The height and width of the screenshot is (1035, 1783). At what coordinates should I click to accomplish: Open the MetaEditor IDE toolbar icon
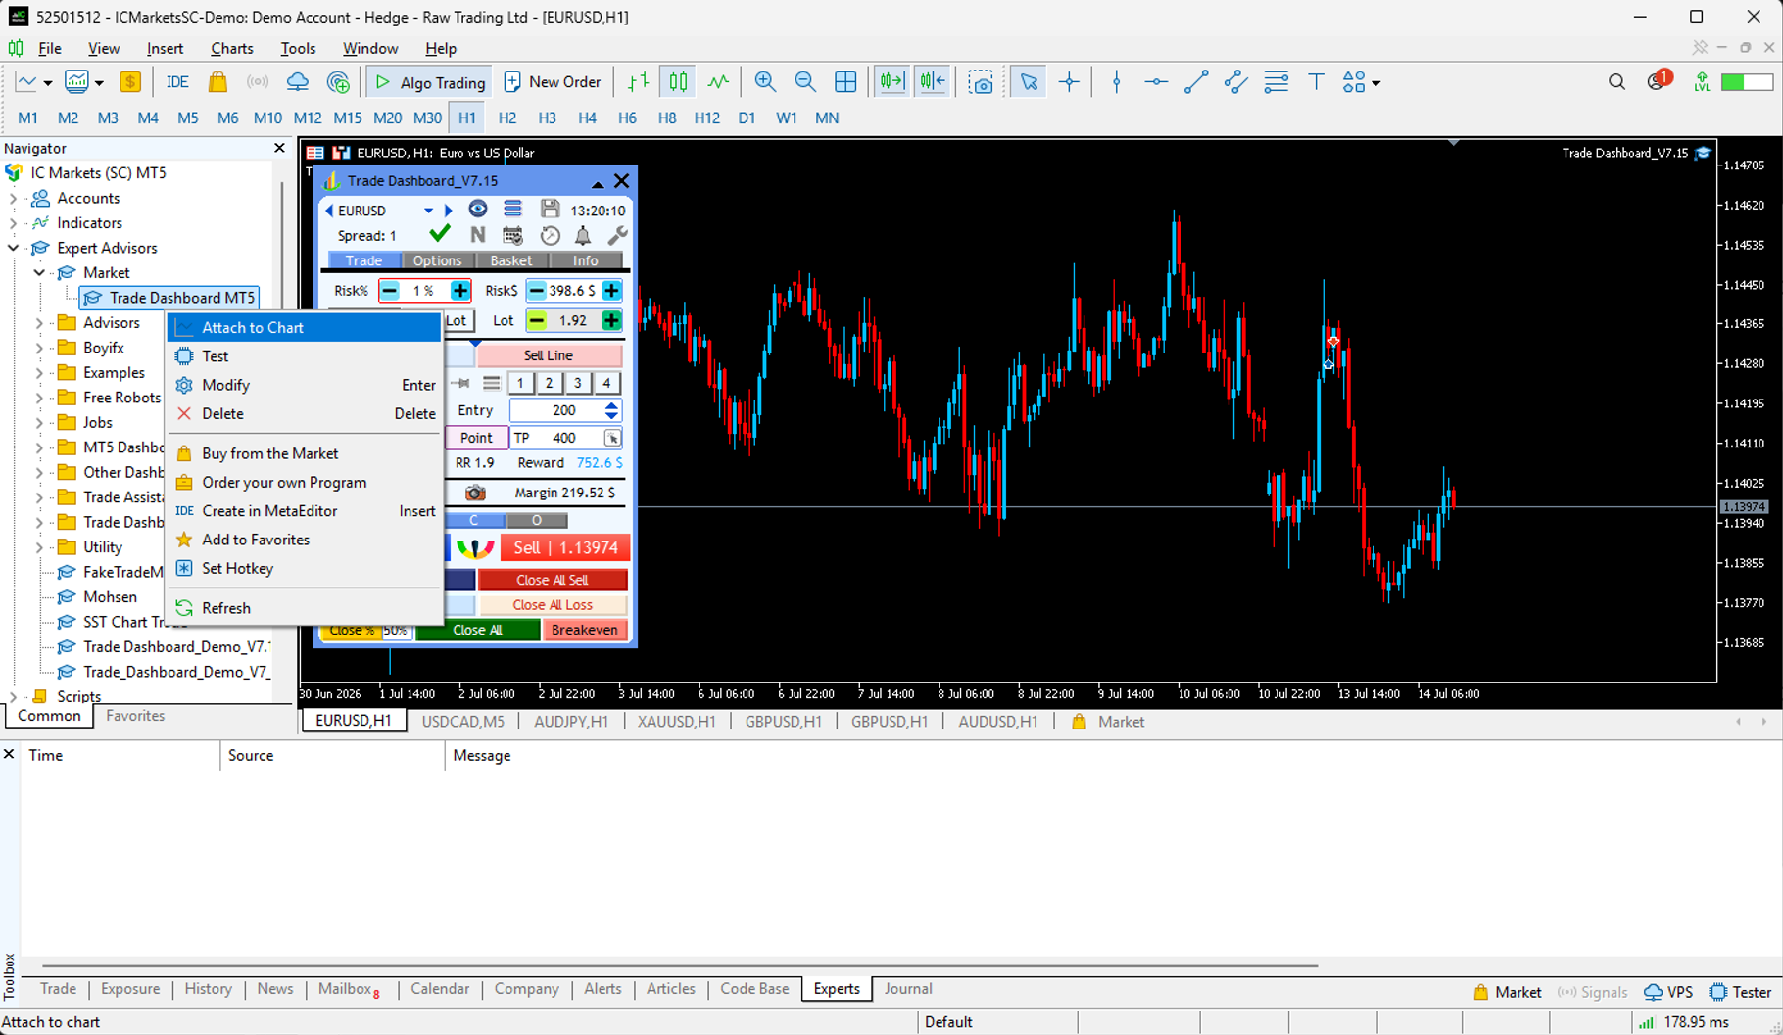(x=177, y=82)
